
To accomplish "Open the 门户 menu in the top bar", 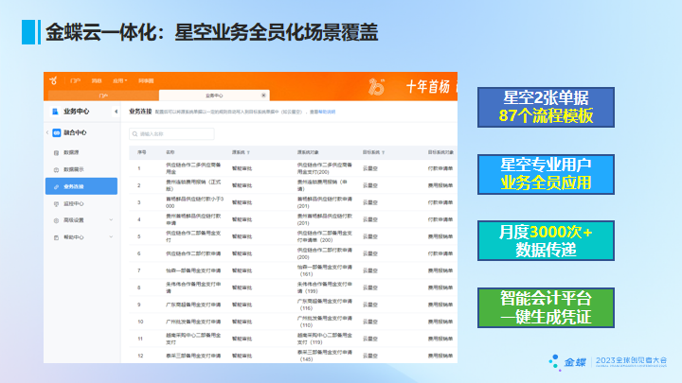I will click(75, 80).
